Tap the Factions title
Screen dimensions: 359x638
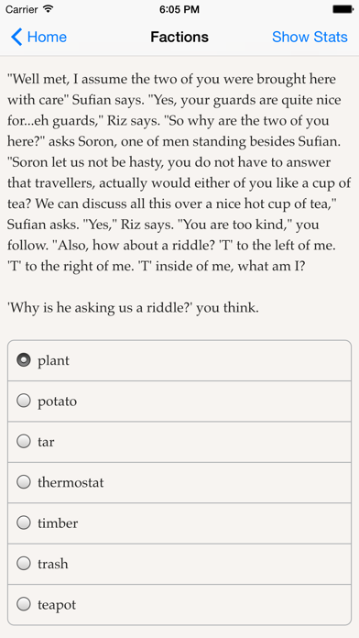(x=179, y=37)
